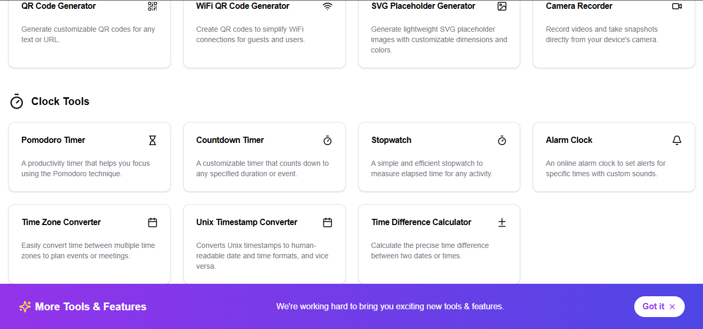This screenshot has height=329, width=703.
Task: Click the sparkle icon beside More Tools
Action: pyautogui.click(x=25, y=307)
